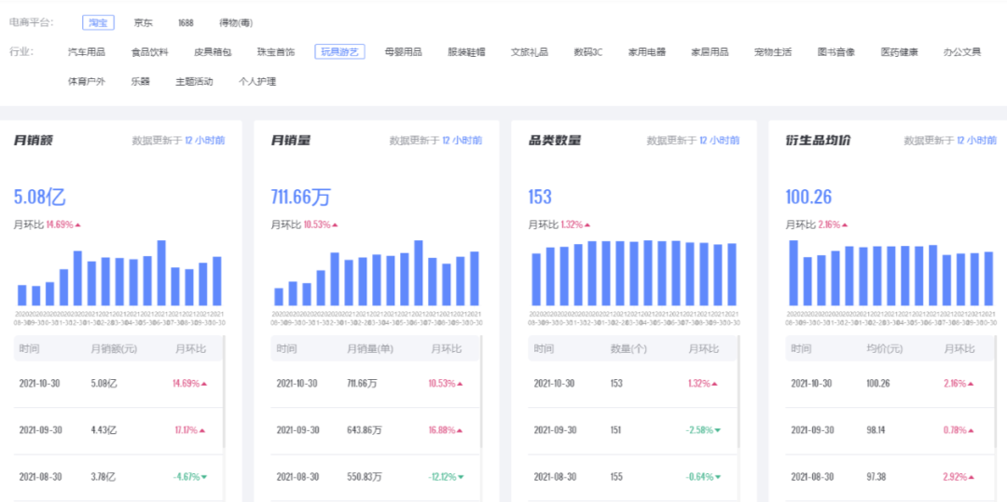Viewport: 1007px width, 502px height.
Task: Click 0.78% change in 均价 table
Action: point(959,430)
